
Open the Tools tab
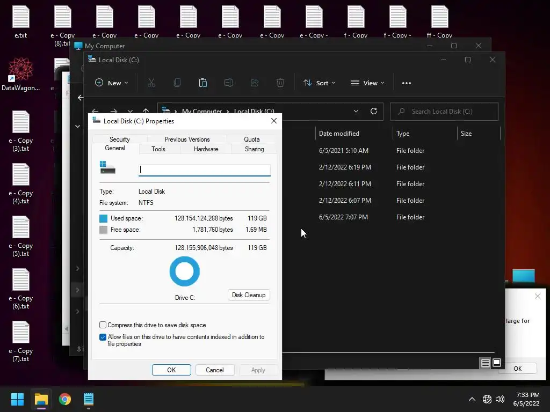click(x=158, y=149)
